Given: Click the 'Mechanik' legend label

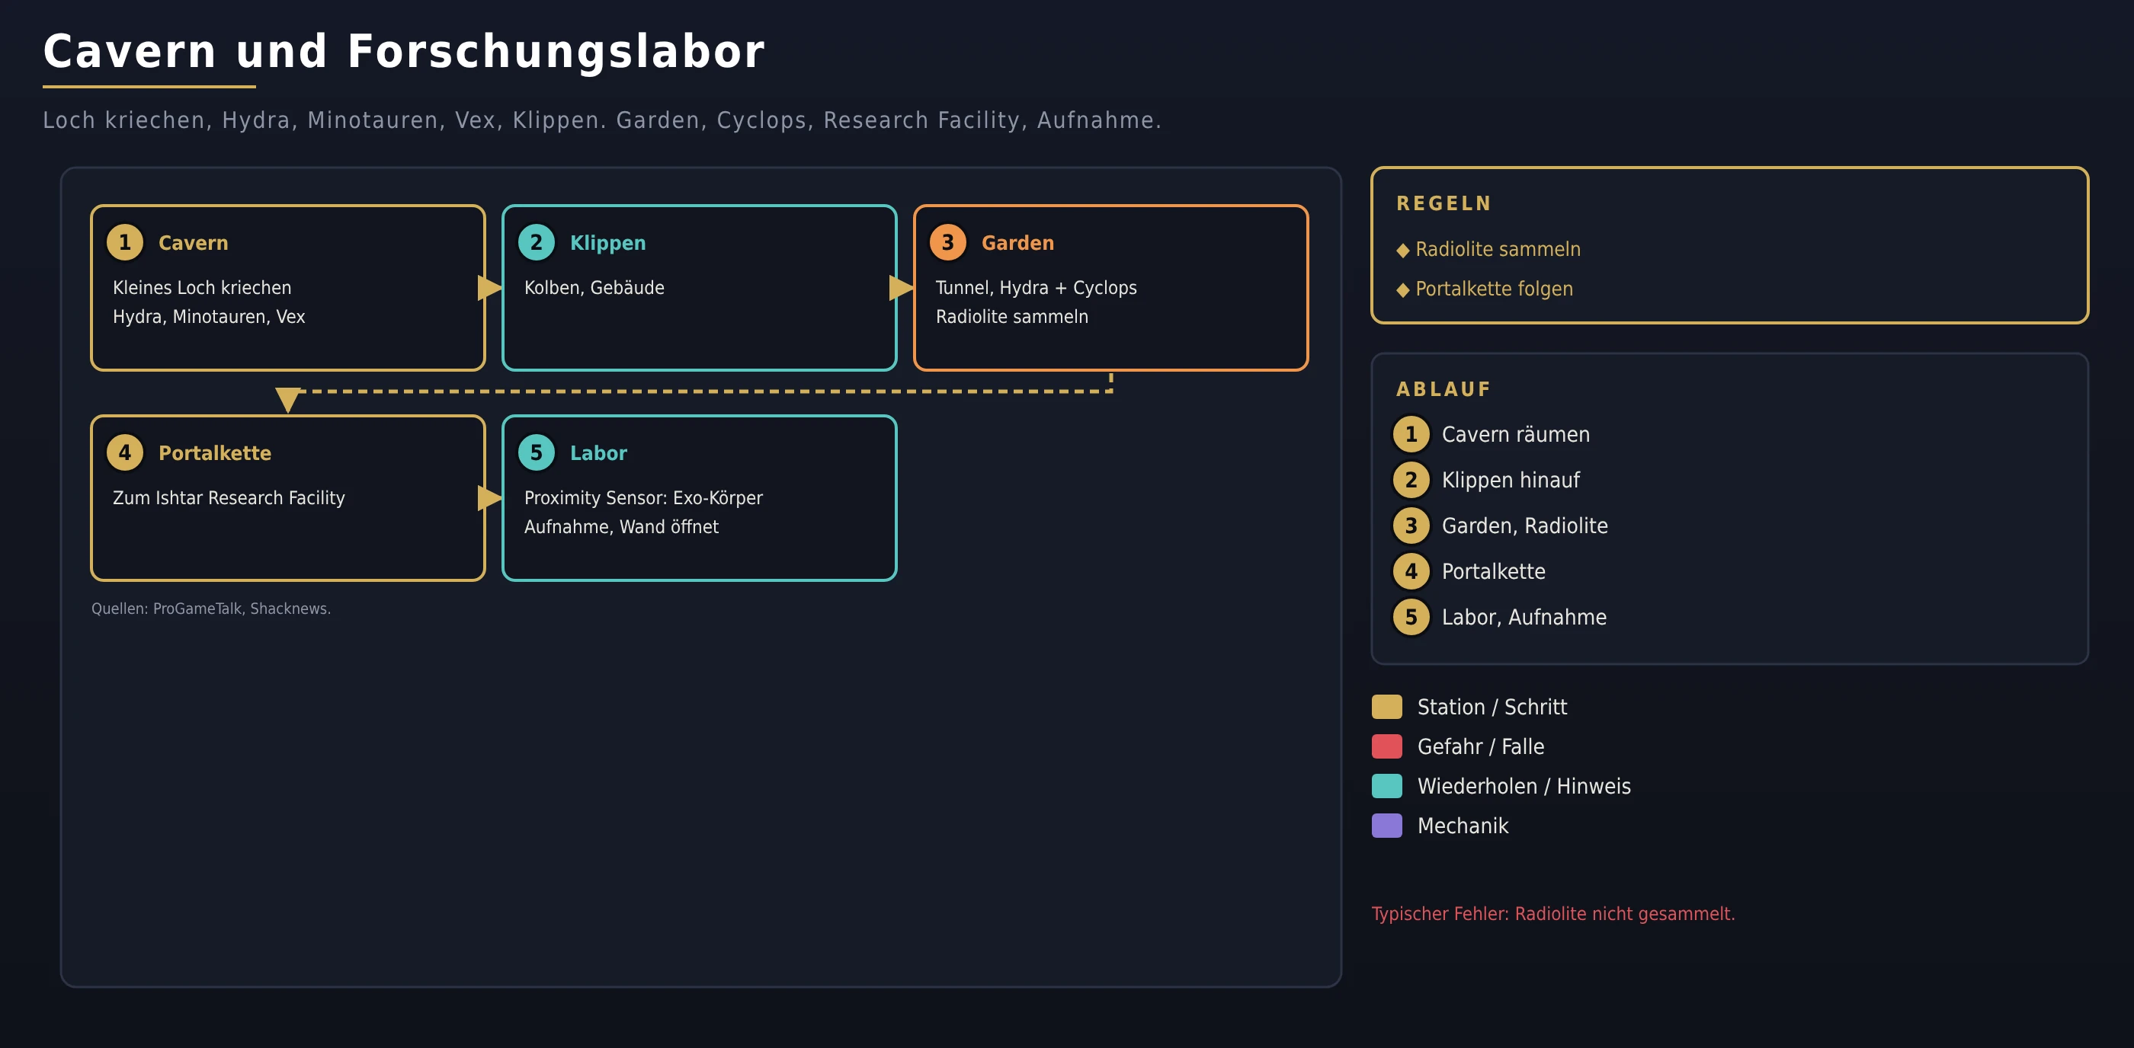Looking at the screenshot, I should (x=1462, y=826).
